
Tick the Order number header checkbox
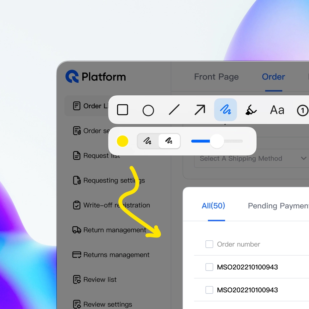(x=209, y=244)
